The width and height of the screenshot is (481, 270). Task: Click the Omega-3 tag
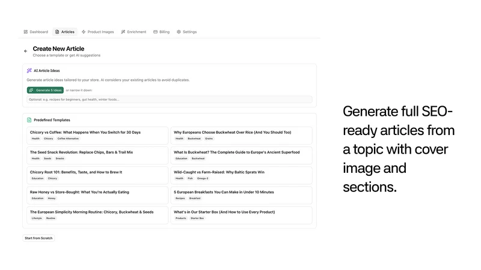[203, 178]
